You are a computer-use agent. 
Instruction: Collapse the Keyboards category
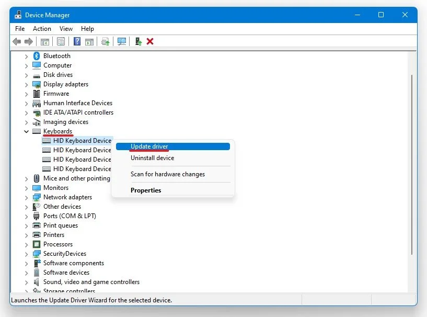[x=26, y=131]
